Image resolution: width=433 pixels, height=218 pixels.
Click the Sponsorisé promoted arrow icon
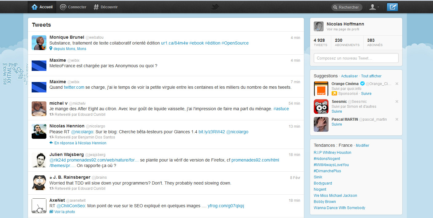pos(334,94)
